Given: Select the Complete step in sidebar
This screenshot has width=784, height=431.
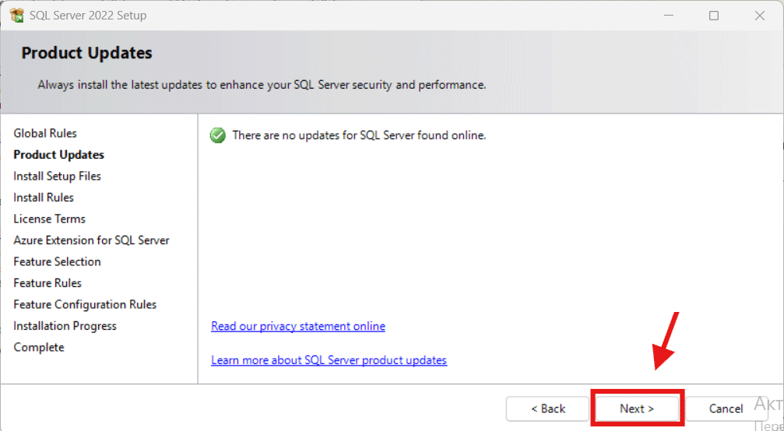Looking at the screenshot, I should [39, 348].
